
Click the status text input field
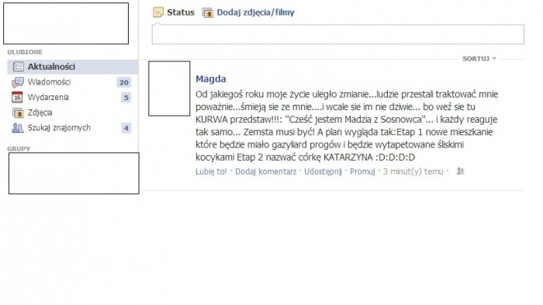tap(337, 34)
